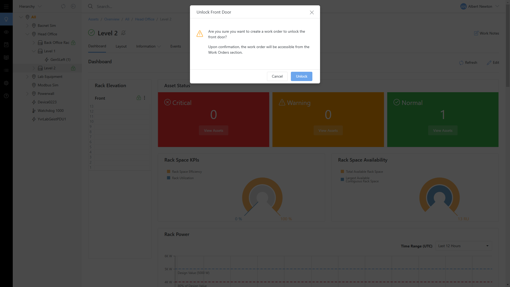510x287 pixels.
Task: Close the Unlock Front Door dialog
Action: (x=312, y=12)
